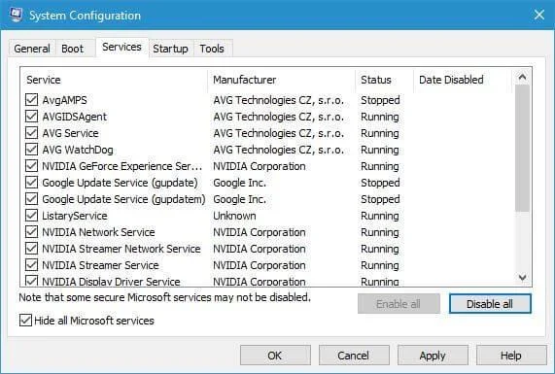Uncheck the AVG Service checkbox

click(31, 133)
